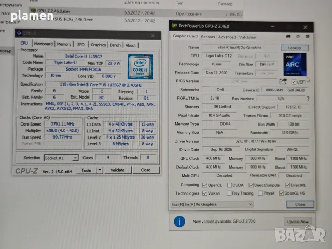This screenshot has height=249, width=332.
Task: Open the About tab in CPU-Z
Action: [x=130, y=45]
